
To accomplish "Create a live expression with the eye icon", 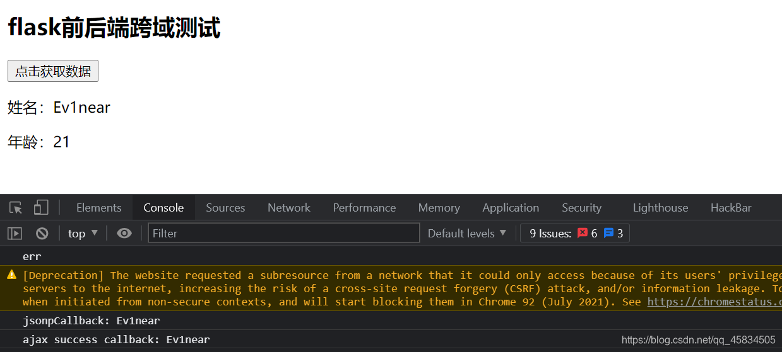I will point(124,234).
